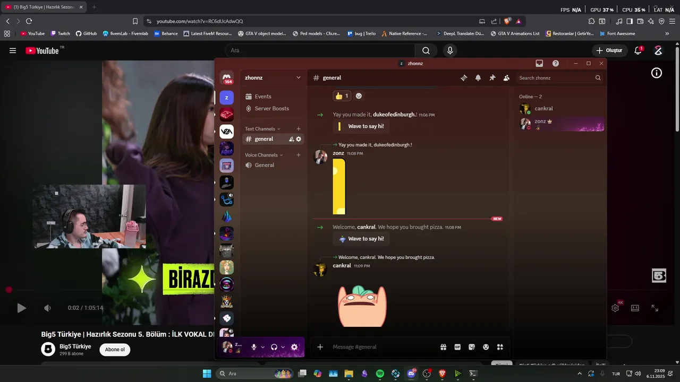Click Oluştur create button on YouTube
Viewport: 680px width, 382px height.
pos(609,50)
